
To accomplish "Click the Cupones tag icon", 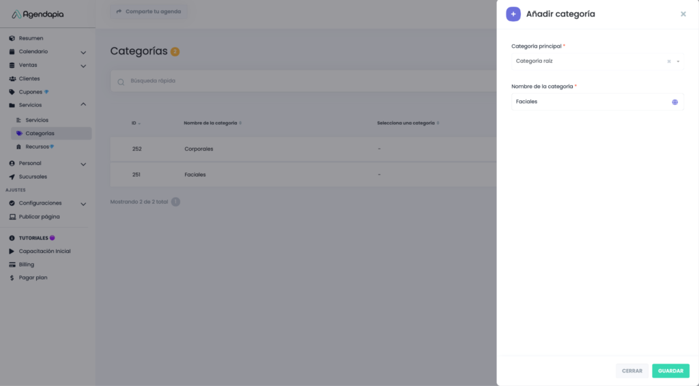I will pyautogui.click(x=12, y=92).
